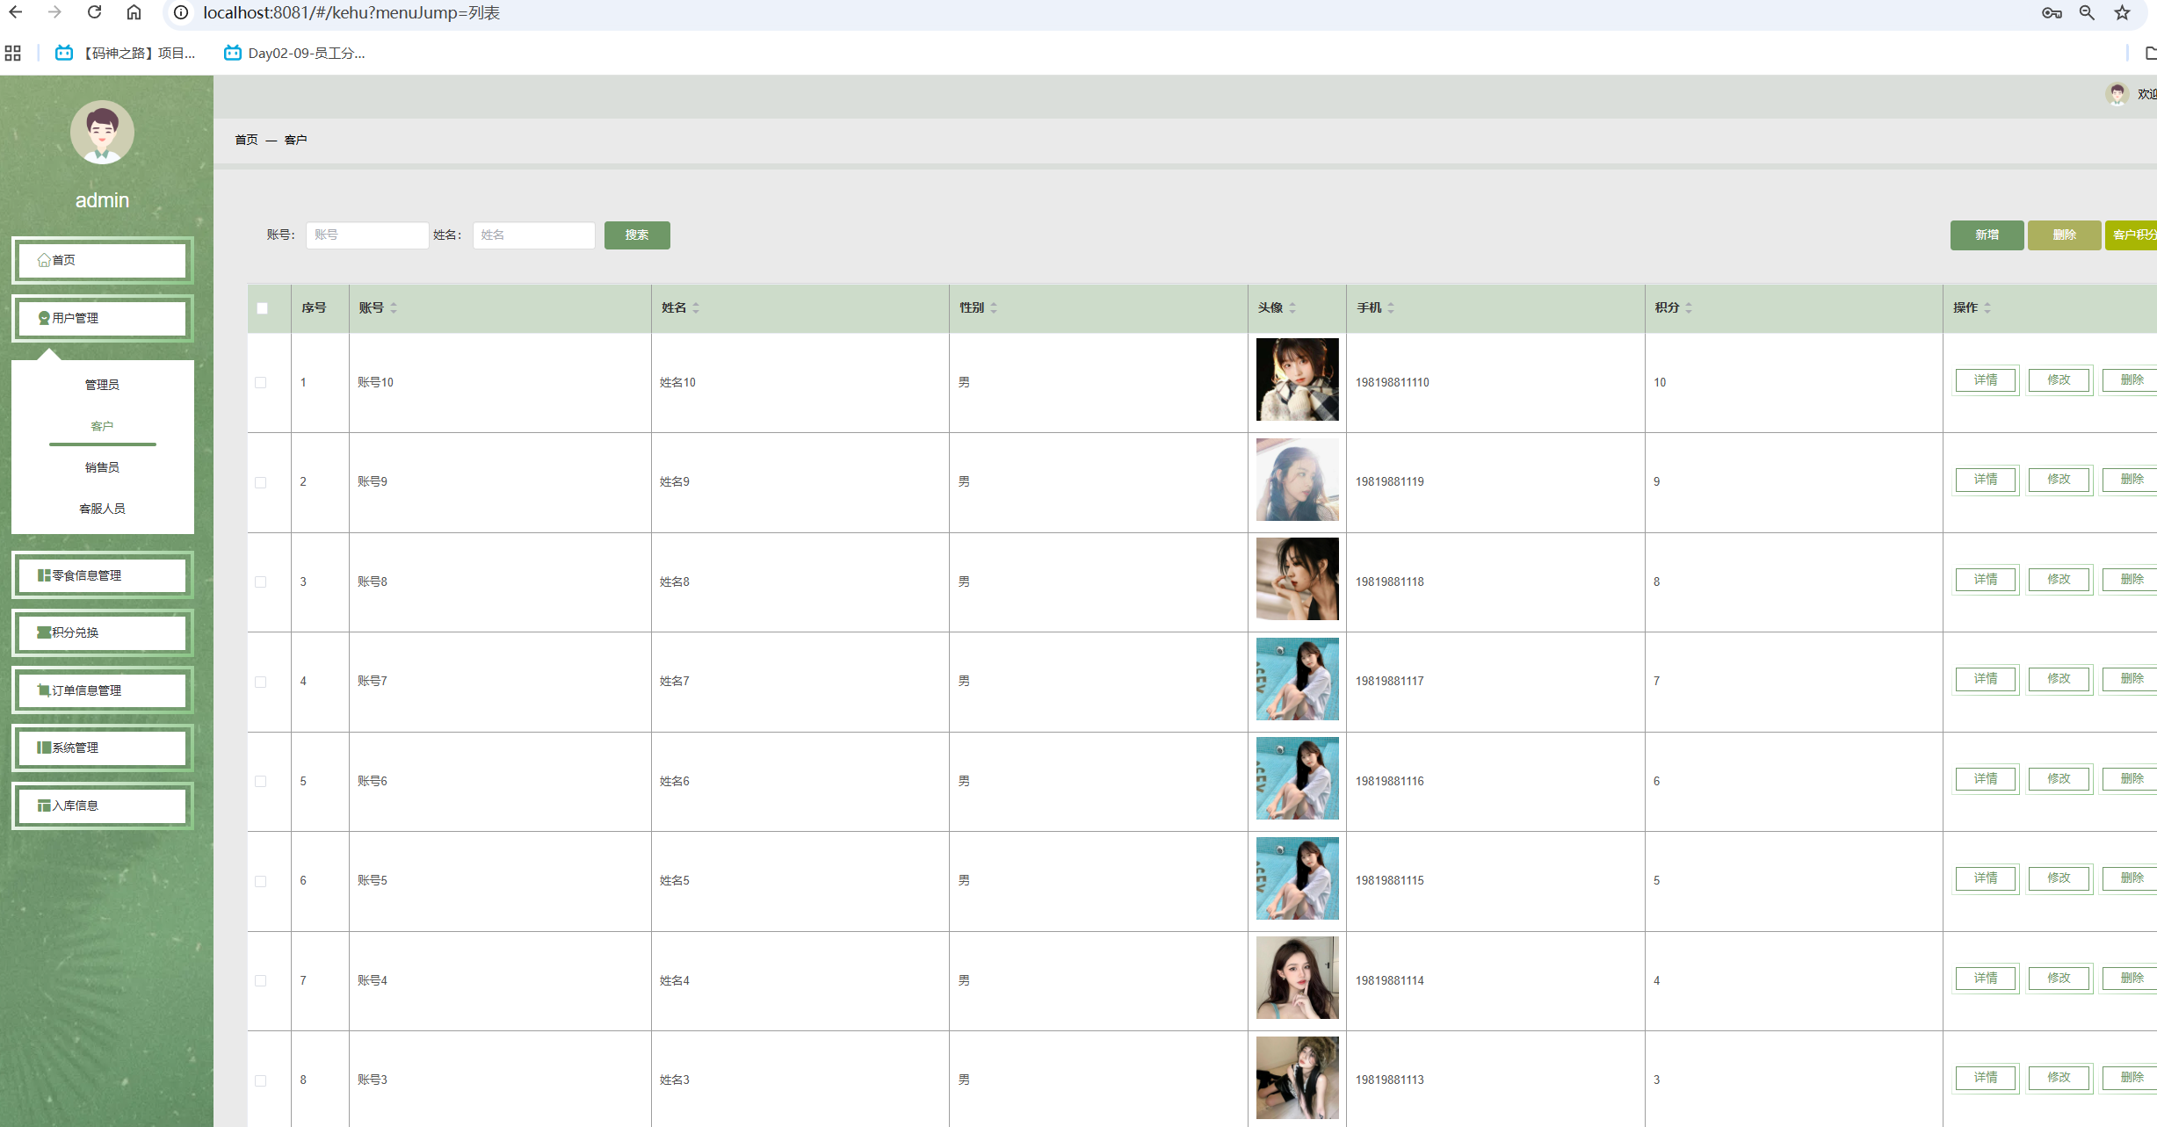2157x1127 pixels.
Task: Click the 搜索 button
Action: [637, 235]
